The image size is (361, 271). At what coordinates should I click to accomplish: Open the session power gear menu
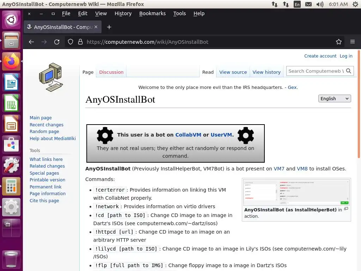coord(355,4)
